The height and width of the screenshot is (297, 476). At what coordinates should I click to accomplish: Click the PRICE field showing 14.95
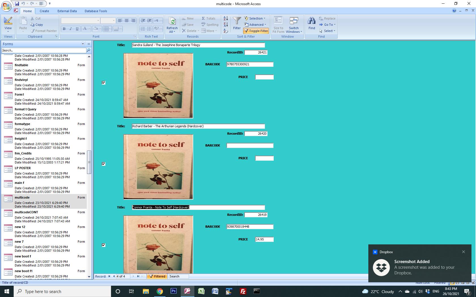[264, 239]
